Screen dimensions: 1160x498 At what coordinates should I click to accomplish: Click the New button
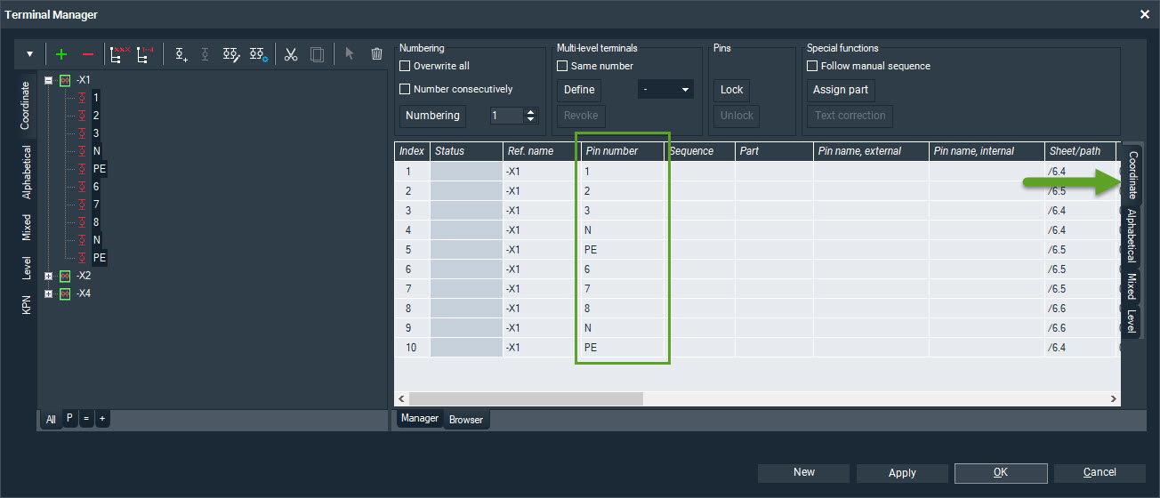[x=804, y=472]
